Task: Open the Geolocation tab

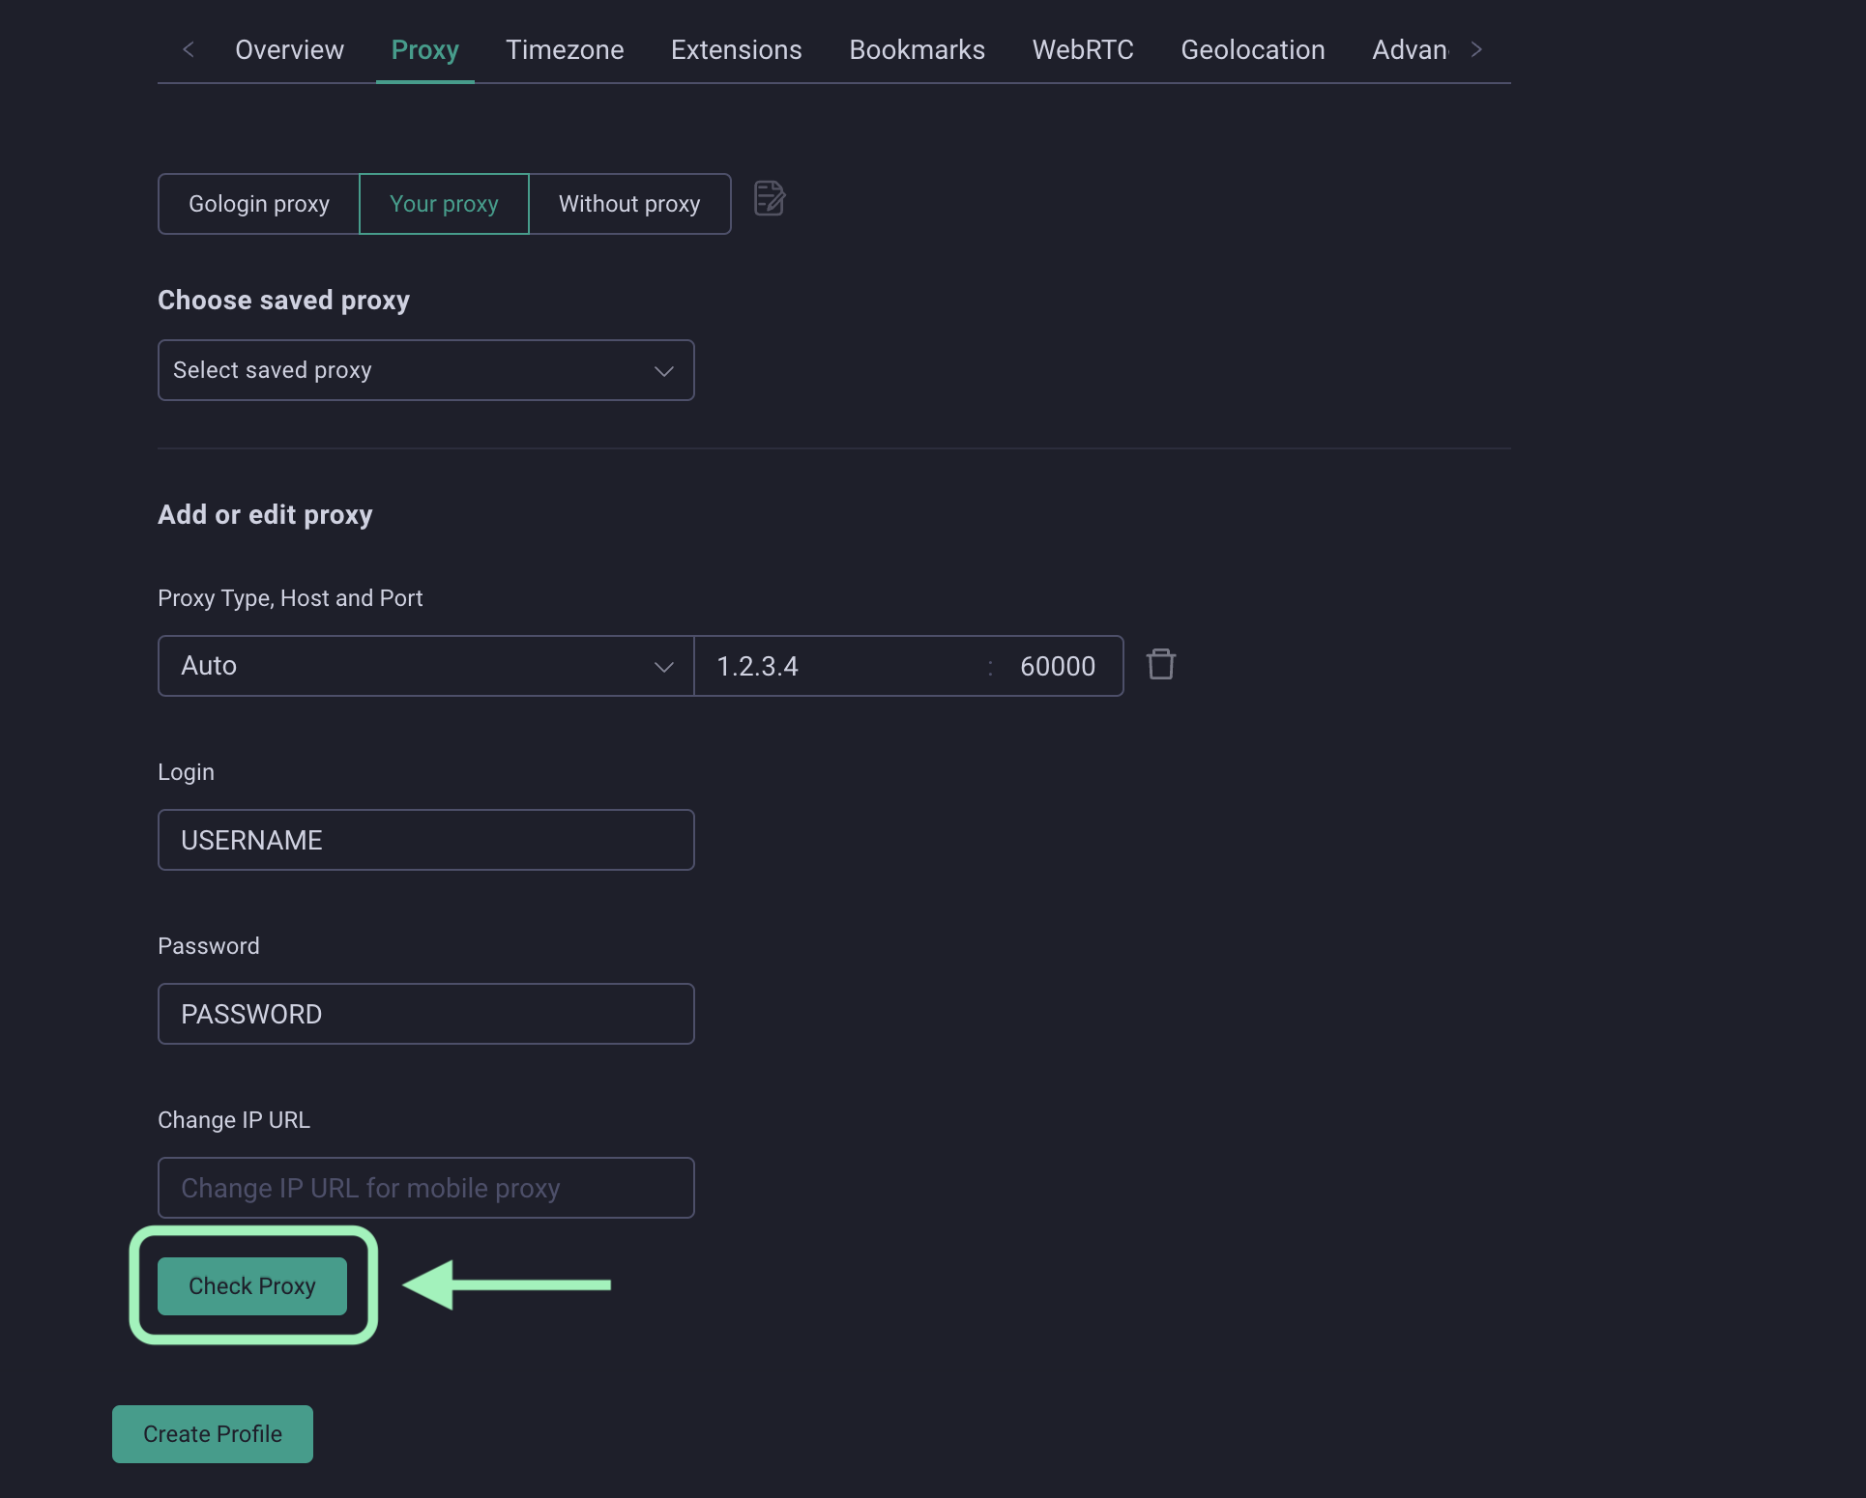Action: 1252,49
